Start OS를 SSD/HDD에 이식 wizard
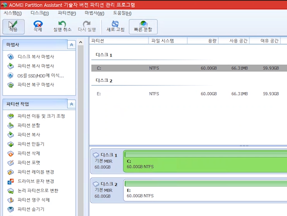 click(x=35, y=75)
